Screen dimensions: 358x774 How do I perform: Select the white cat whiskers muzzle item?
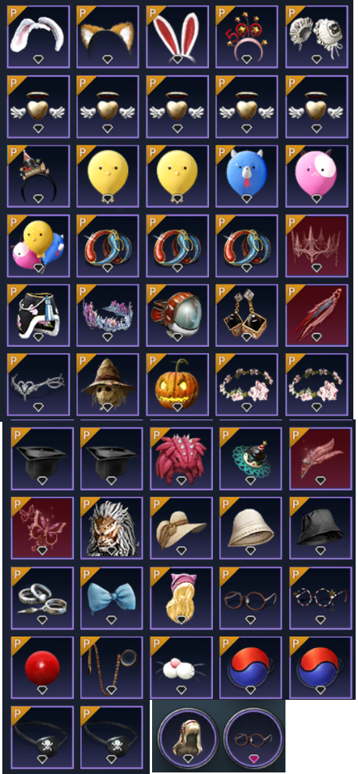tap(181, 667)
